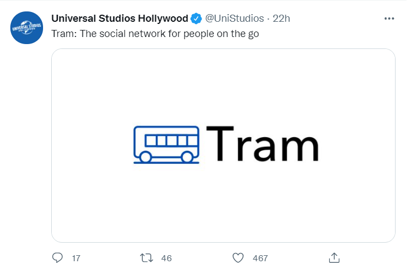Click the share upload icon
The height and width of the screenshot is (271, 407).
pyautogui.click(x=335, y=257)
